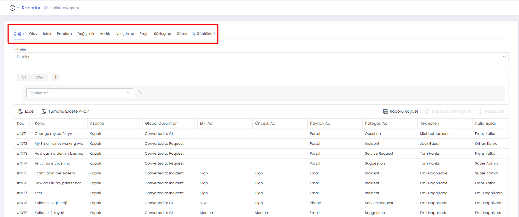This screenshot has width=519, height=217.
Task: Open the İstek tab
Action: pyautogui.click(x=47, y=34)
